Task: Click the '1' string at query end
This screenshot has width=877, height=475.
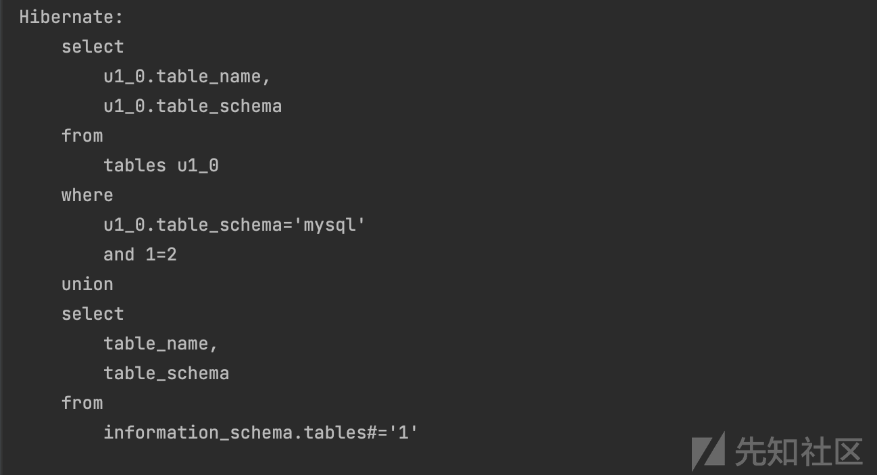Action: pyautogui.click(x=403, y=432)
